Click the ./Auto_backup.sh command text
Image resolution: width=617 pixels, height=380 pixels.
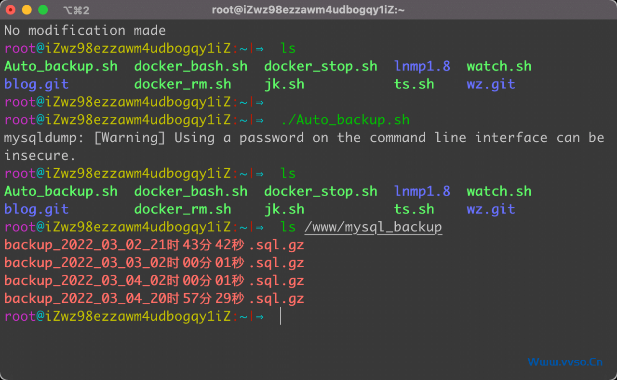(x=345, y=120)
